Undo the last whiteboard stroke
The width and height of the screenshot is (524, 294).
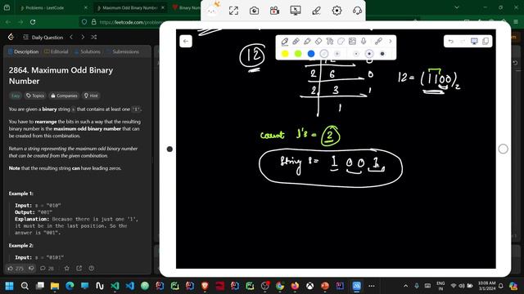pos(451,42)
